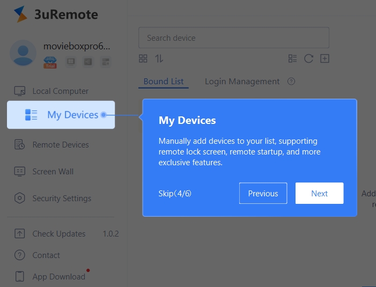Click the Screen Wall display icon
Screen dimensions: 376x287
point(20,172)
